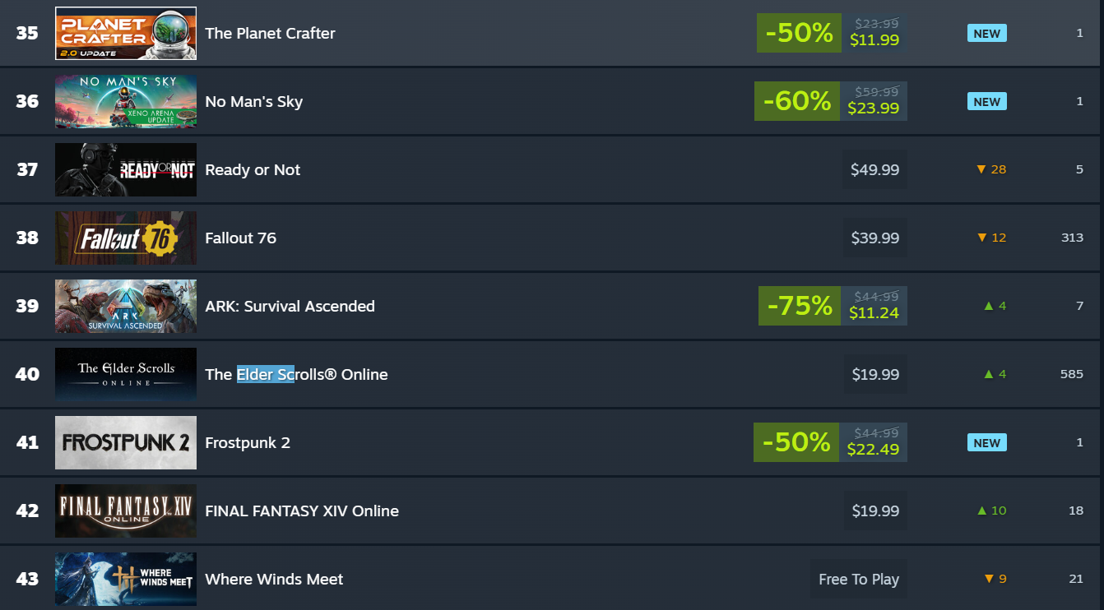Open ARK: Survival Ascended thumbnail

[x=126, y=307]
